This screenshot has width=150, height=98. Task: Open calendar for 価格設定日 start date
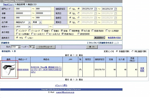tap(95, 9)
